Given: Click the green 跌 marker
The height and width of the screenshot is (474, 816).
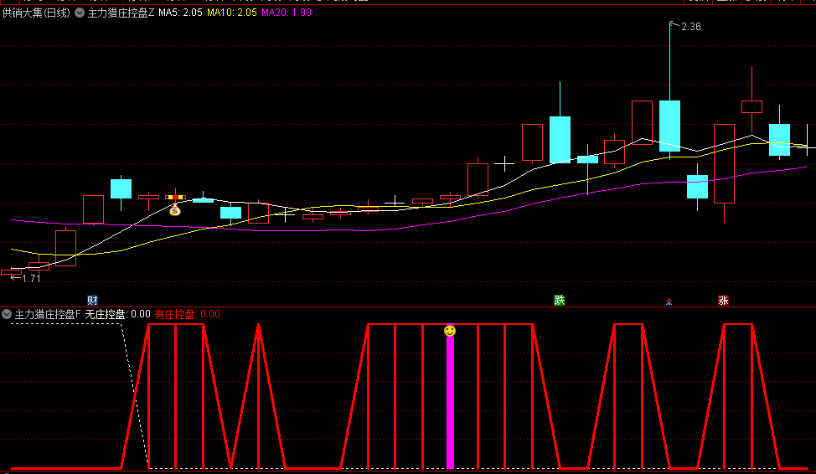Looking at the screenshot, I should (x=559, y=301).
